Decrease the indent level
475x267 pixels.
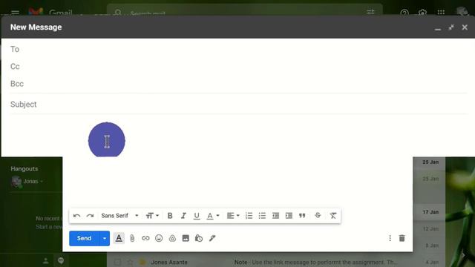point(275,216)
